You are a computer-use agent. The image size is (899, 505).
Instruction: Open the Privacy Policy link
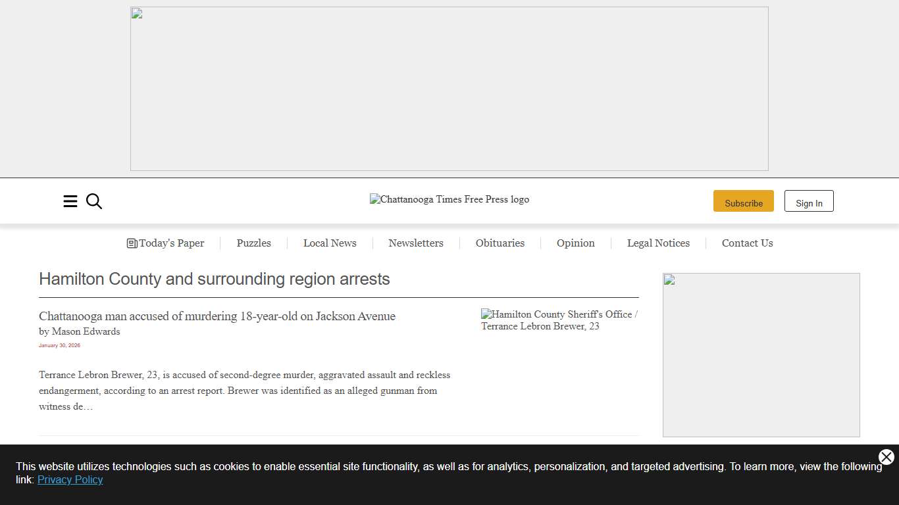click(70, 479)
